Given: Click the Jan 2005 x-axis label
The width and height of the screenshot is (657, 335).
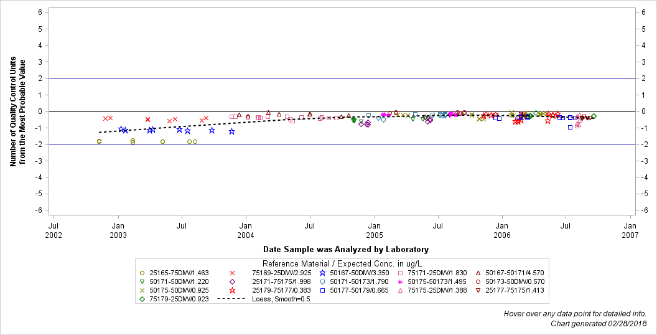Looking at the screenshot, I should (x=374, y=232).
